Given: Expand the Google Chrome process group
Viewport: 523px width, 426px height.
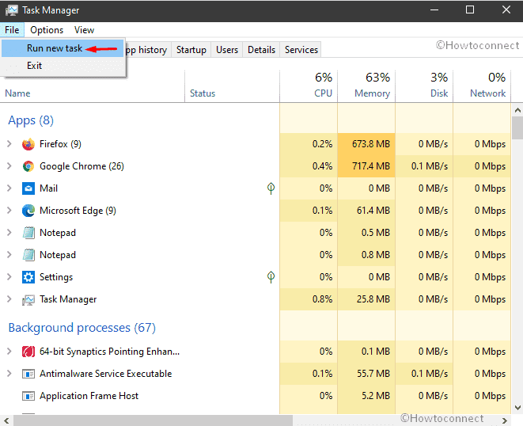Looking at the screenshot, I should (9, 166).
